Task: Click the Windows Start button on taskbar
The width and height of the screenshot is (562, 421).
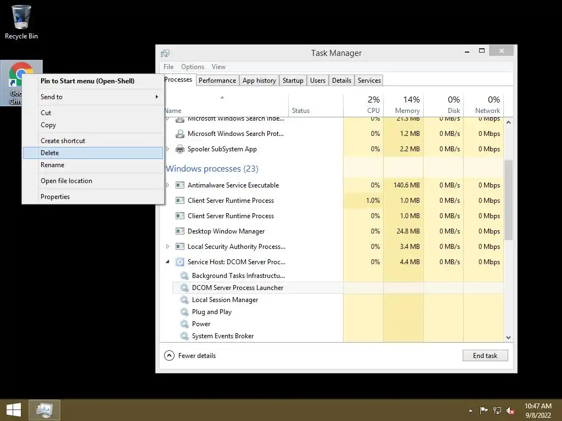Action: point(14,410)
